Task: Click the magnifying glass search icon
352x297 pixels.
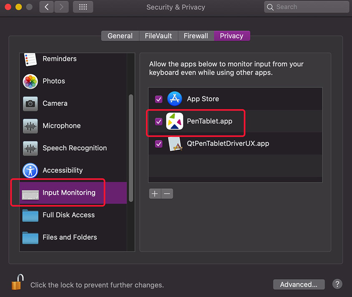Action: click(270, 7)
